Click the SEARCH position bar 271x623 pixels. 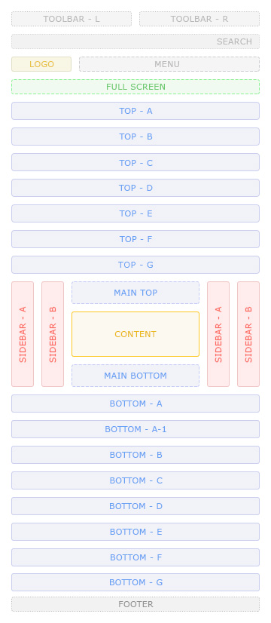[x=135, y=41]
